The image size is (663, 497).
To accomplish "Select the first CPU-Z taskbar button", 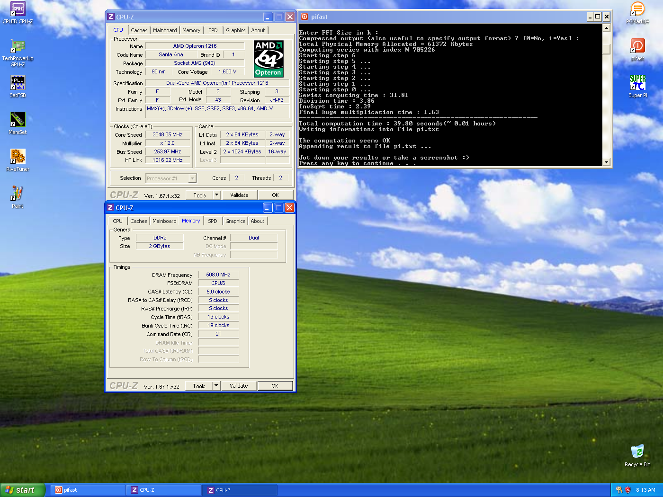I will point(164,490).
